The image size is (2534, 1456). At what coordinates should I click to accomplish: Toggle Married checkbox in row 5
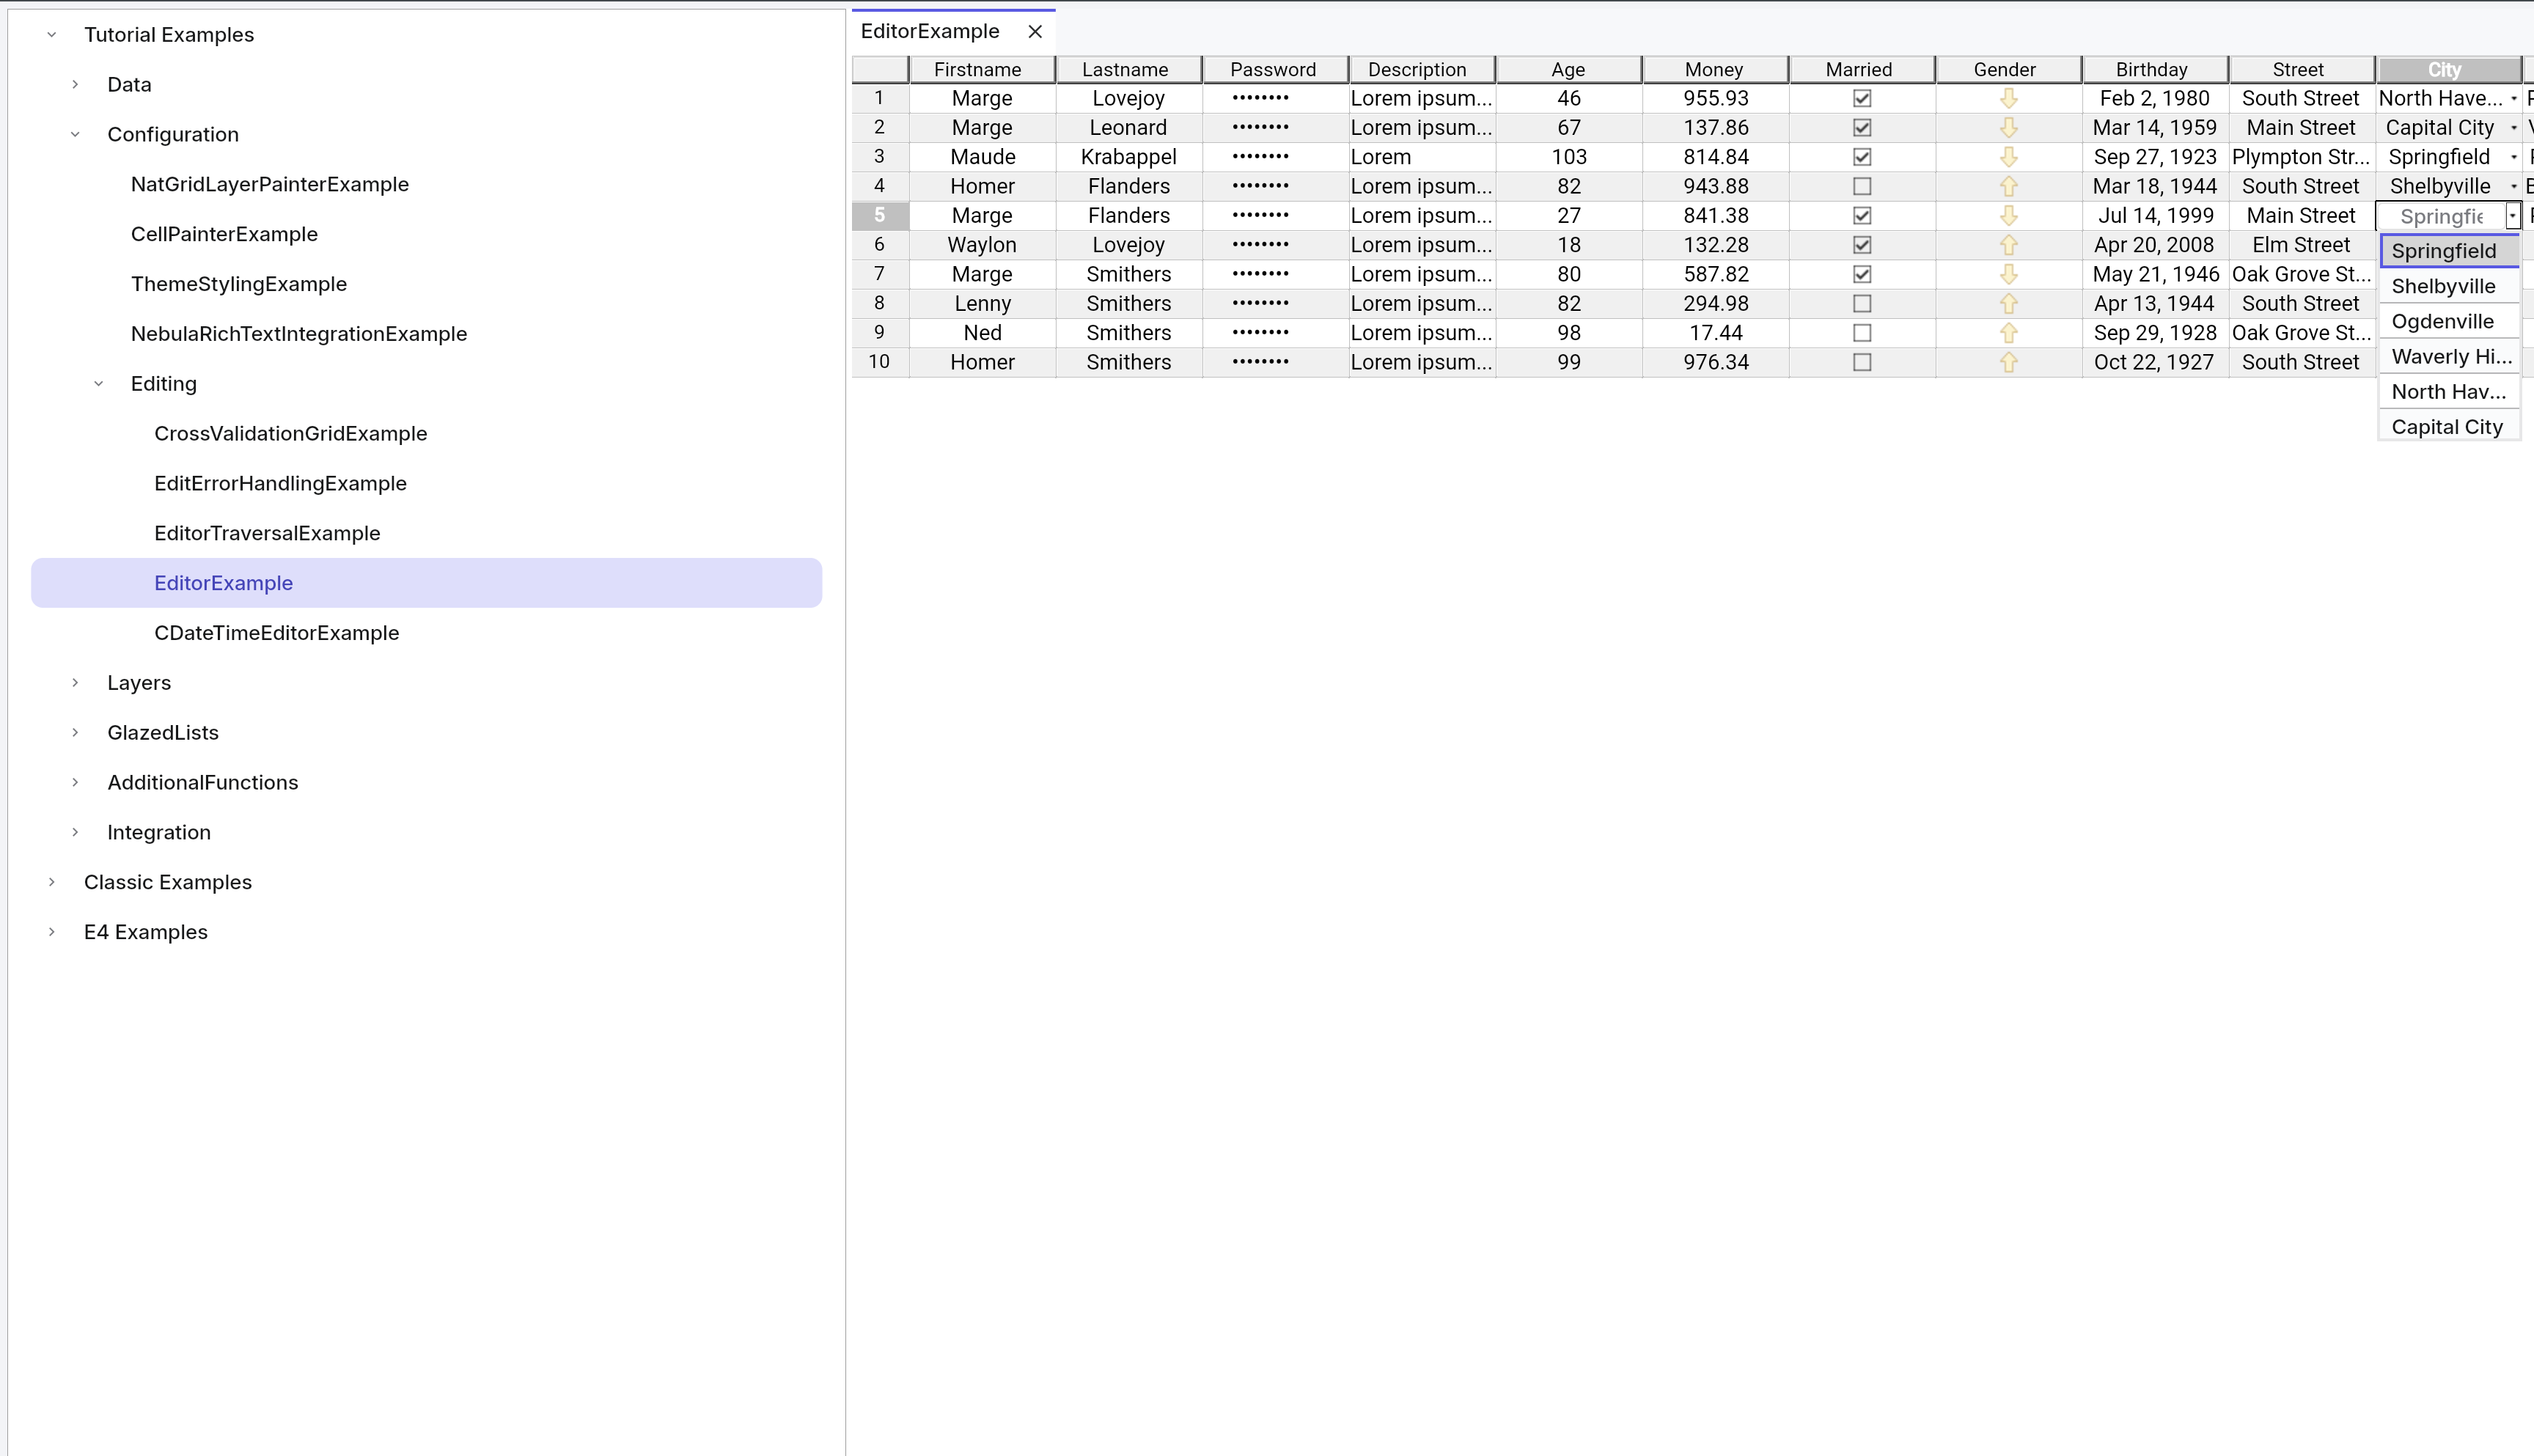(x=1862, y=215)
